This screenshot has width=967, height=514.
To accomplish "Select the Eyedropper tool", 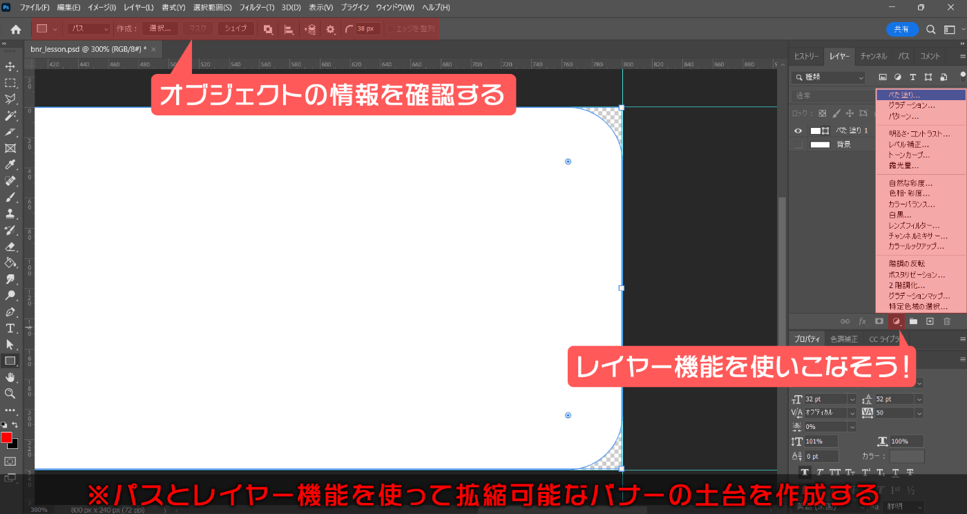I will tap(10, 164).
